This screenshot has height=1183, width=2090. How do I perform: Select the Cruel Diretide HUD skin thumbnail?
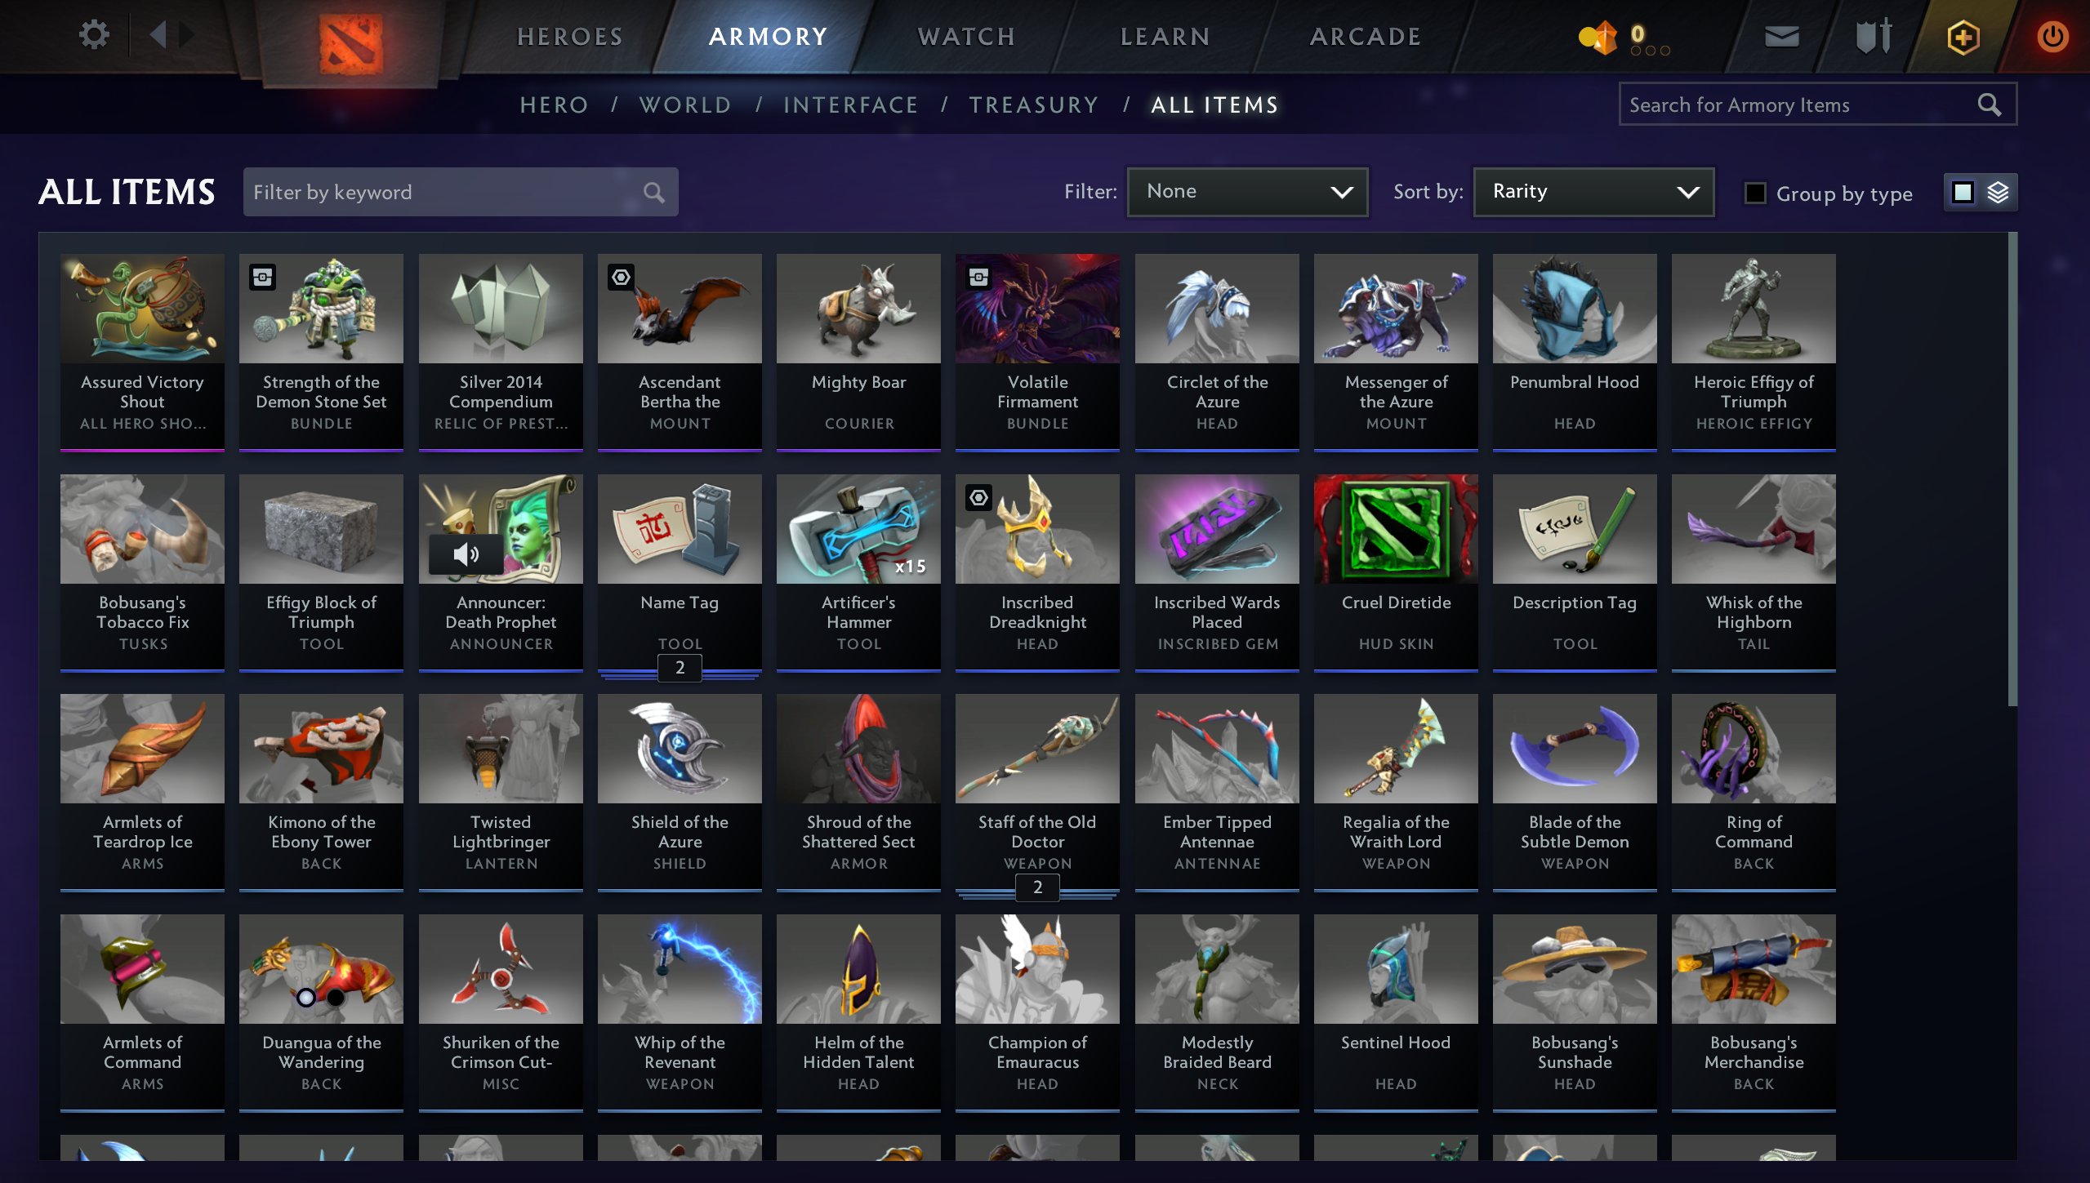[1396, 529]
